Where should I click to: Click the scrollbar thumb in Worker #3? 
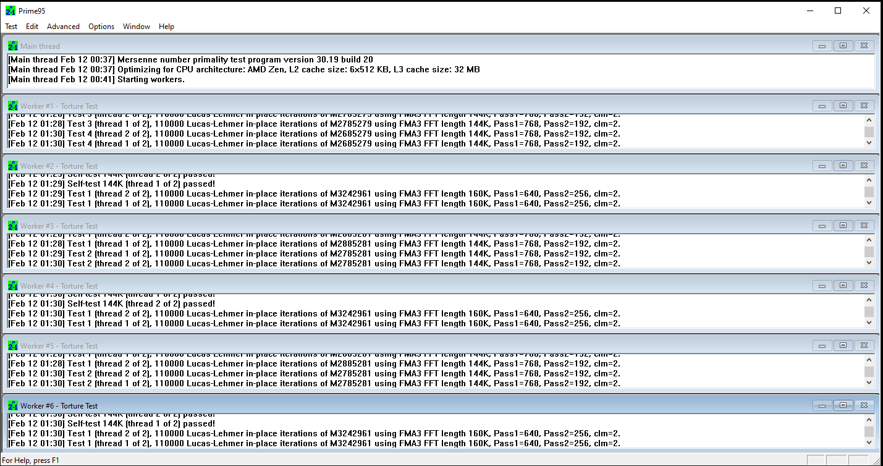(869, 252)
